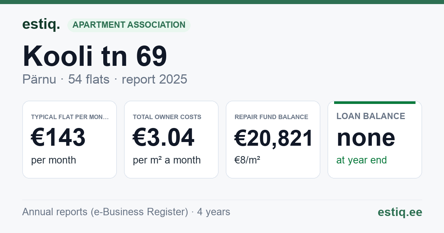
Task: Click the REPAIR FUND BALANCE label
Action: (272, 117)
